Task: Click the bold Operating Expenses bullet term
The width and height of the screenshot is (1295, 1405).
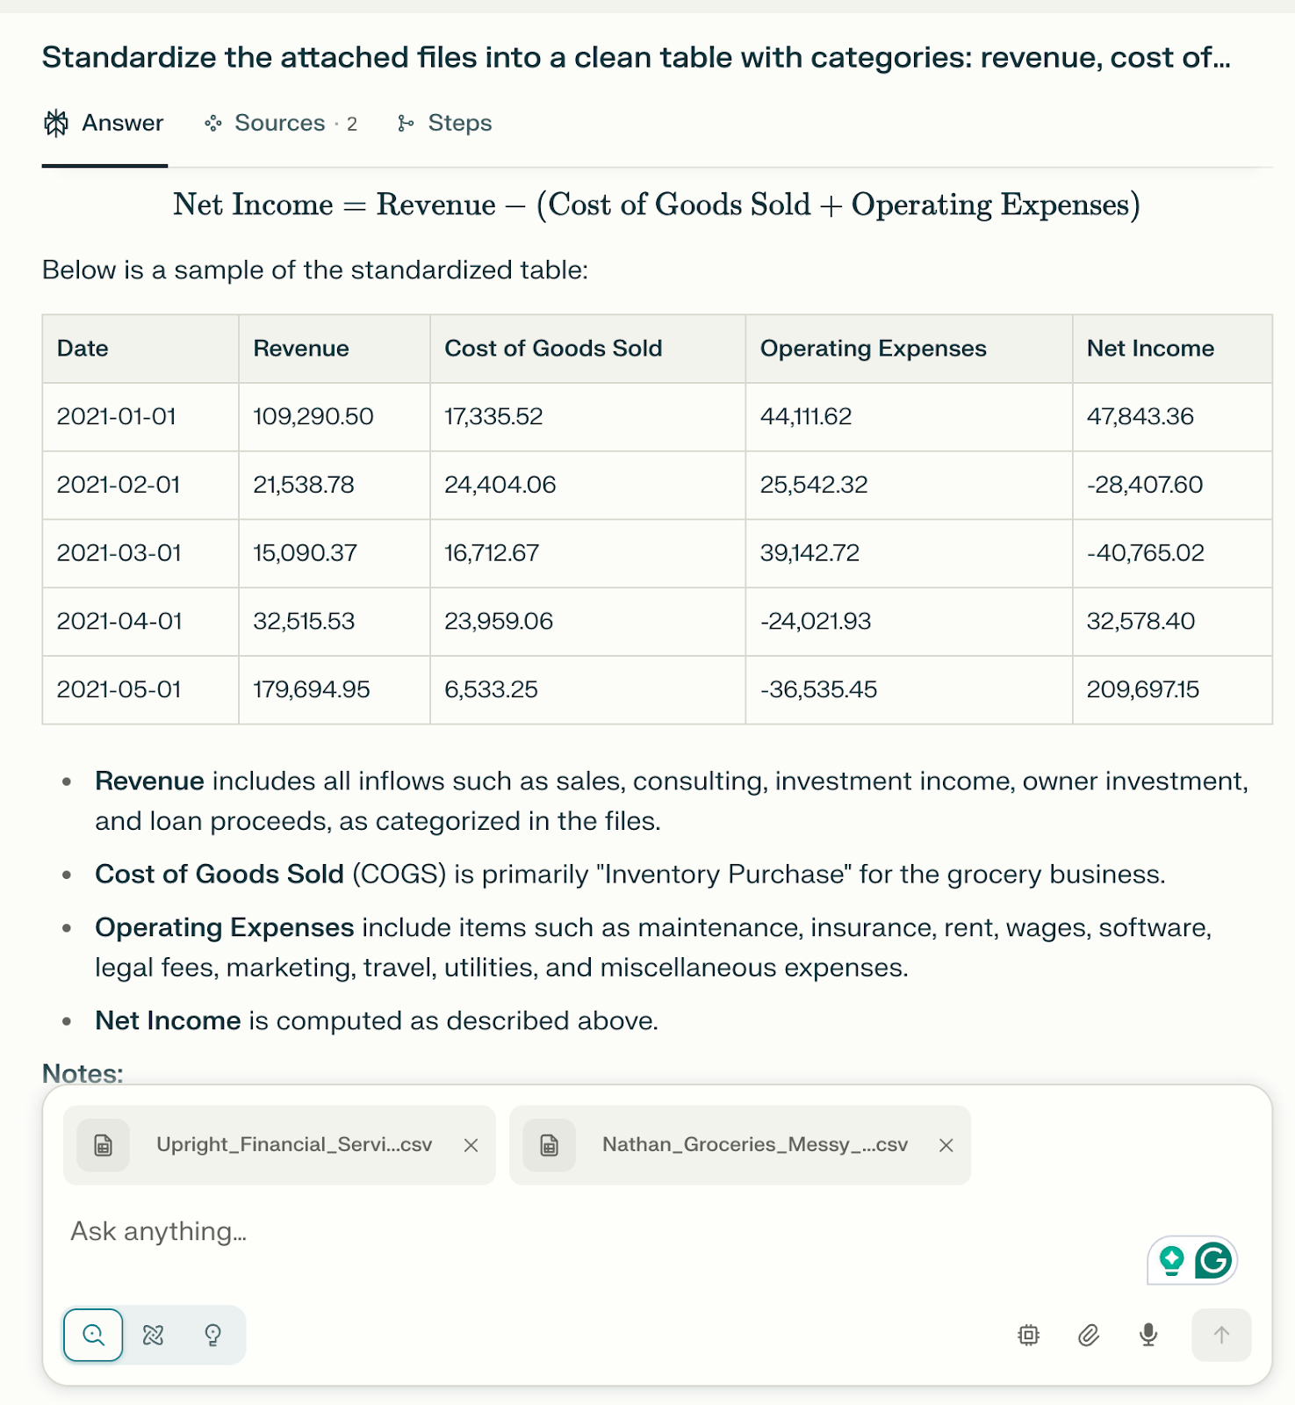Action: [x=225, y=928]
